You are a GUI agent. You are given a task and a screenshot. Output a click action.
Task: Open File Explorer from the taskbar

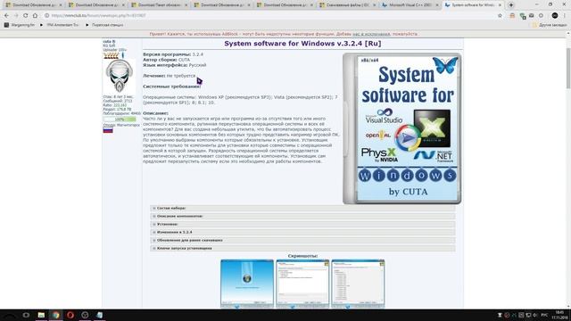(x=41, y=315)
